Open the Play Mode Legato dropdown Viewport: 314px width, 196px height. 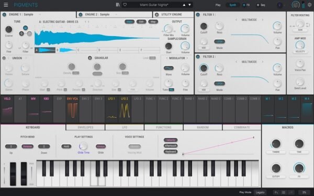[260, 192]
